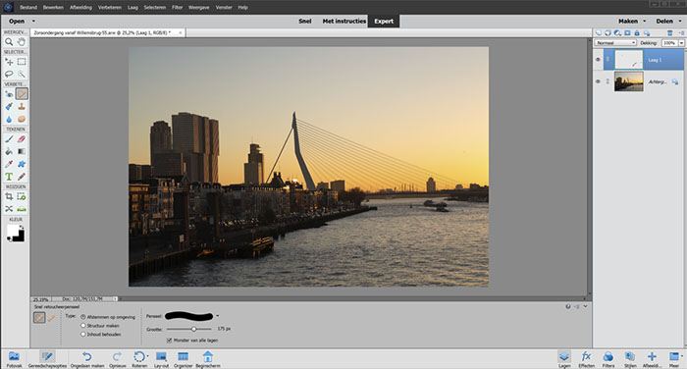
Task: Select the Spot Healing Brush tool
Action: (x=22, y=94)
